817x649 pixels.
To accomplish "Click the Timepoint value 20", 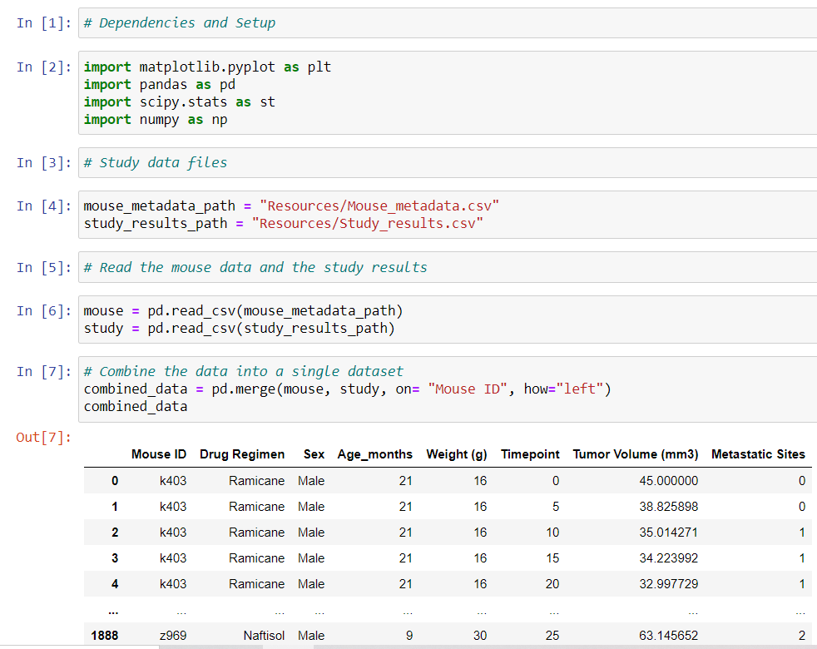I will 552,584.
